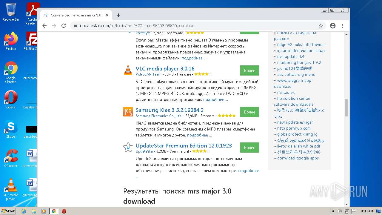Click sidebar link new update esinger
Image resolution: width=382 pixels, height=215 pixels.
coord(295,122)
